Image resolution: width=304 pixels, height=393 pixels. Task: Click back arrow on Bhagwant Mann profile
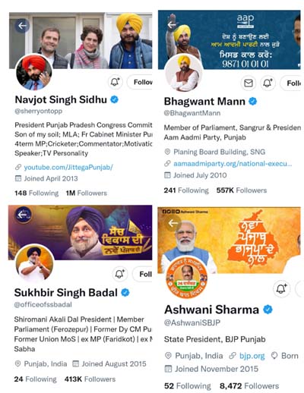[172, 25]
